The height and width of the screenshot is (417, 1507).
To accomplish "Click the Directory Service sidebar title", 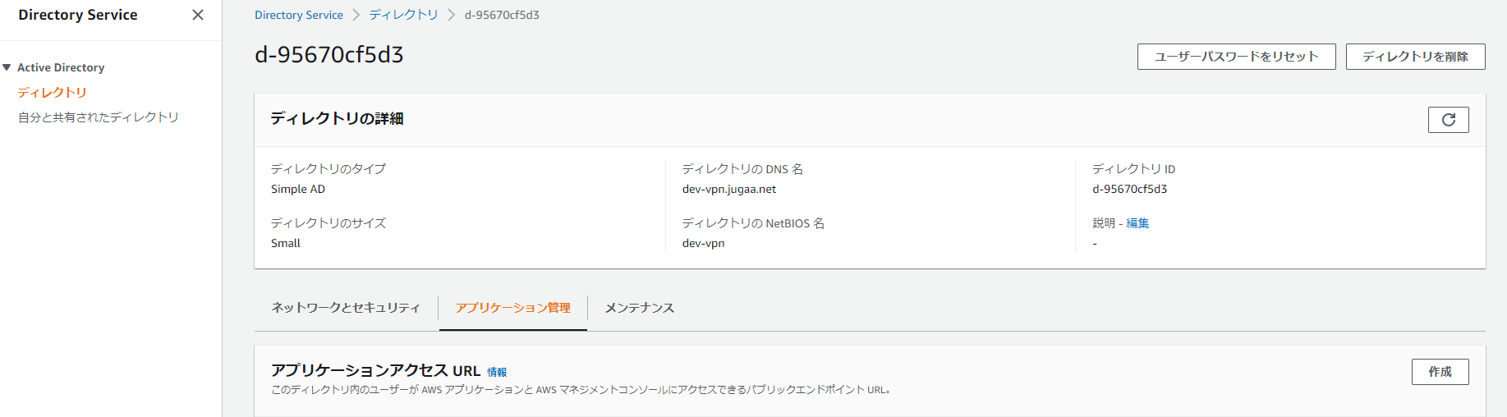I will [78, 15].
